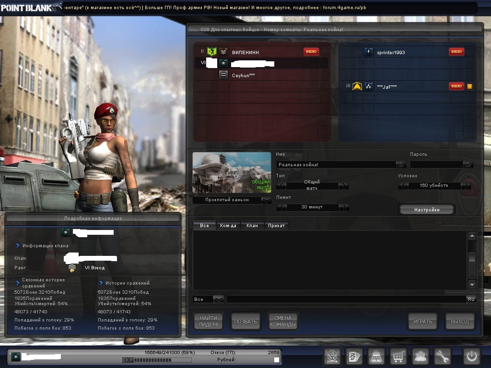Click rank icon beside Ceyhun***
Screen dimensions: 491x368
click(223, 75)
